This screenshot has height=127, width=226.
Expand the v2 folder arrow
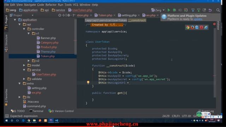tap(29, 61)
